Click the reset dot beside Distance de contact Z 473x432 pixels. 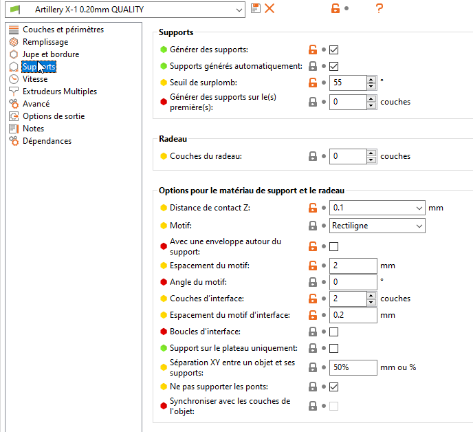click(x=324, y=208)
